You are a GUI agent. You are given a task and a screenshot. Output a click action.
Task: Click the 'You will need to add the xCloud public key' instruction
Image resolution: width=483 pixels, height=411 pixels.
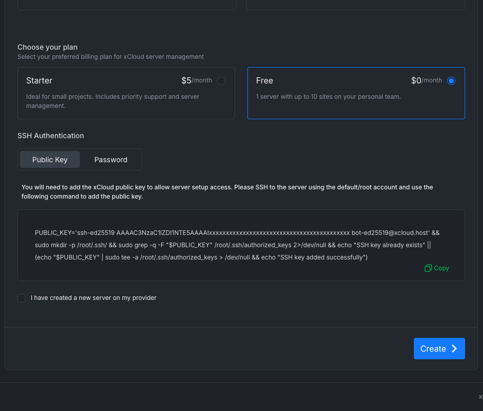(227, 192)
